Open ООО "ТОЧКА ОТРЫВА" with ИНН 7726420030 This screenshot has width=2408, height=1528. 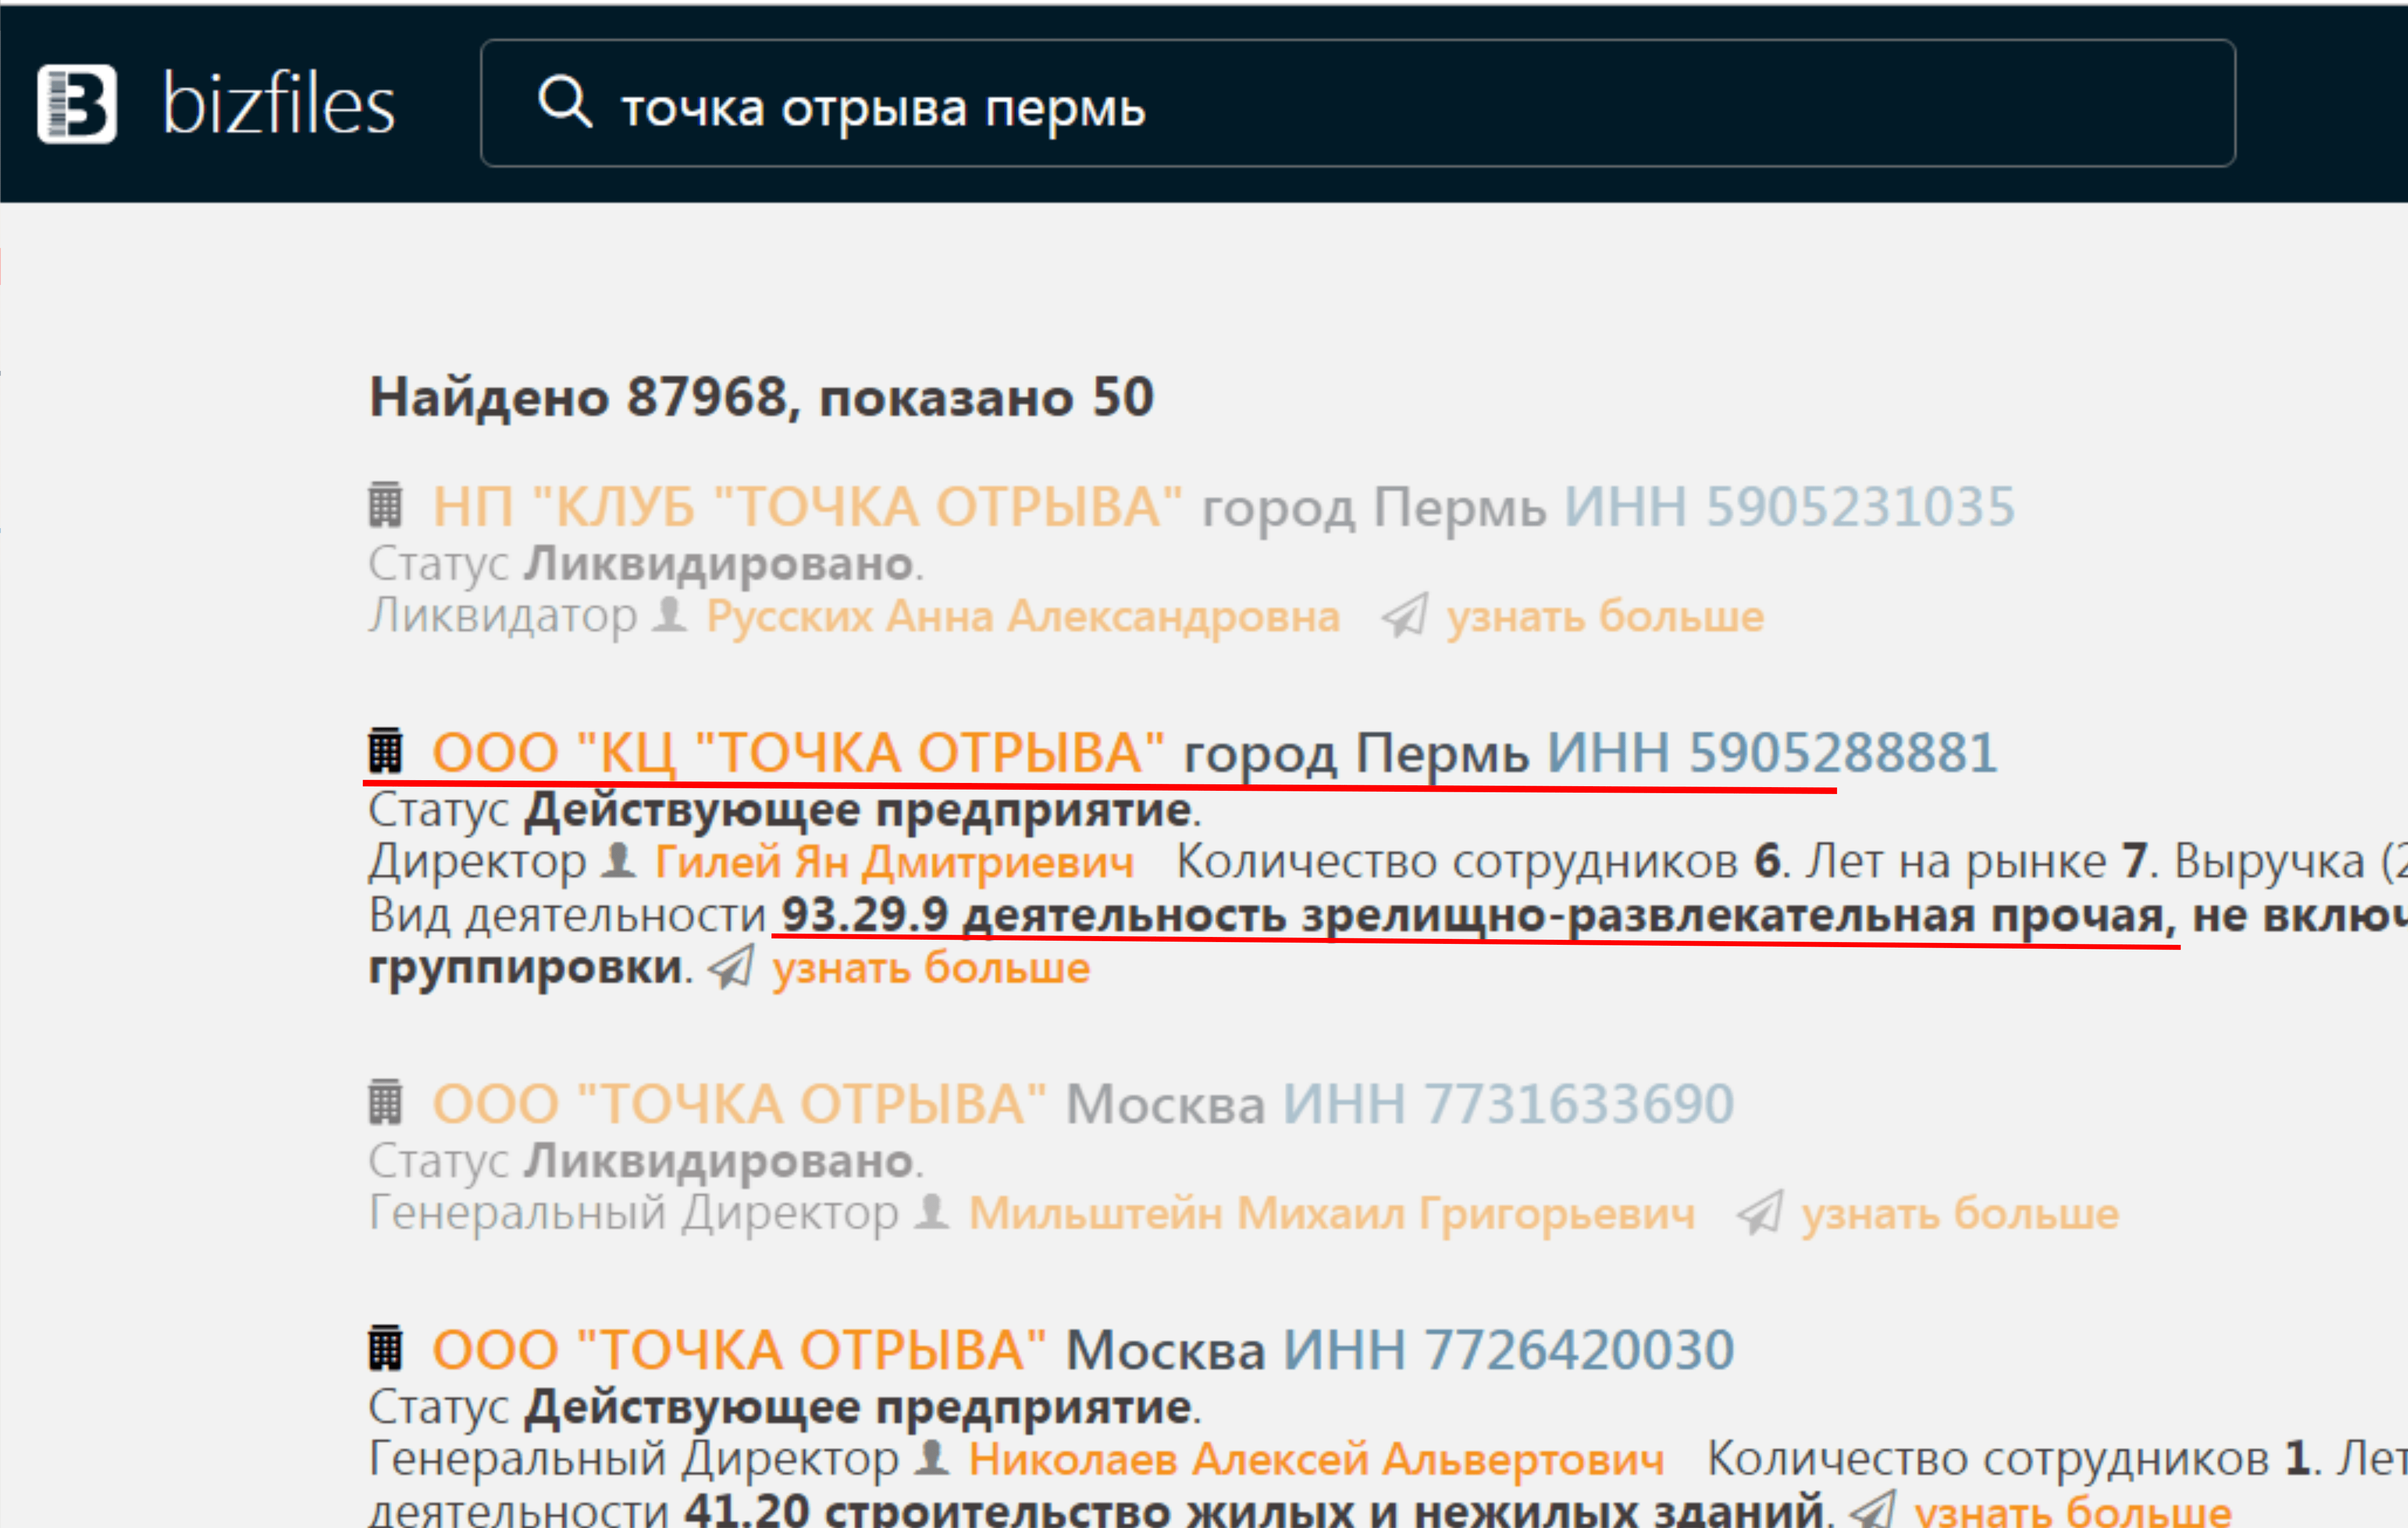click(739, 1350)
